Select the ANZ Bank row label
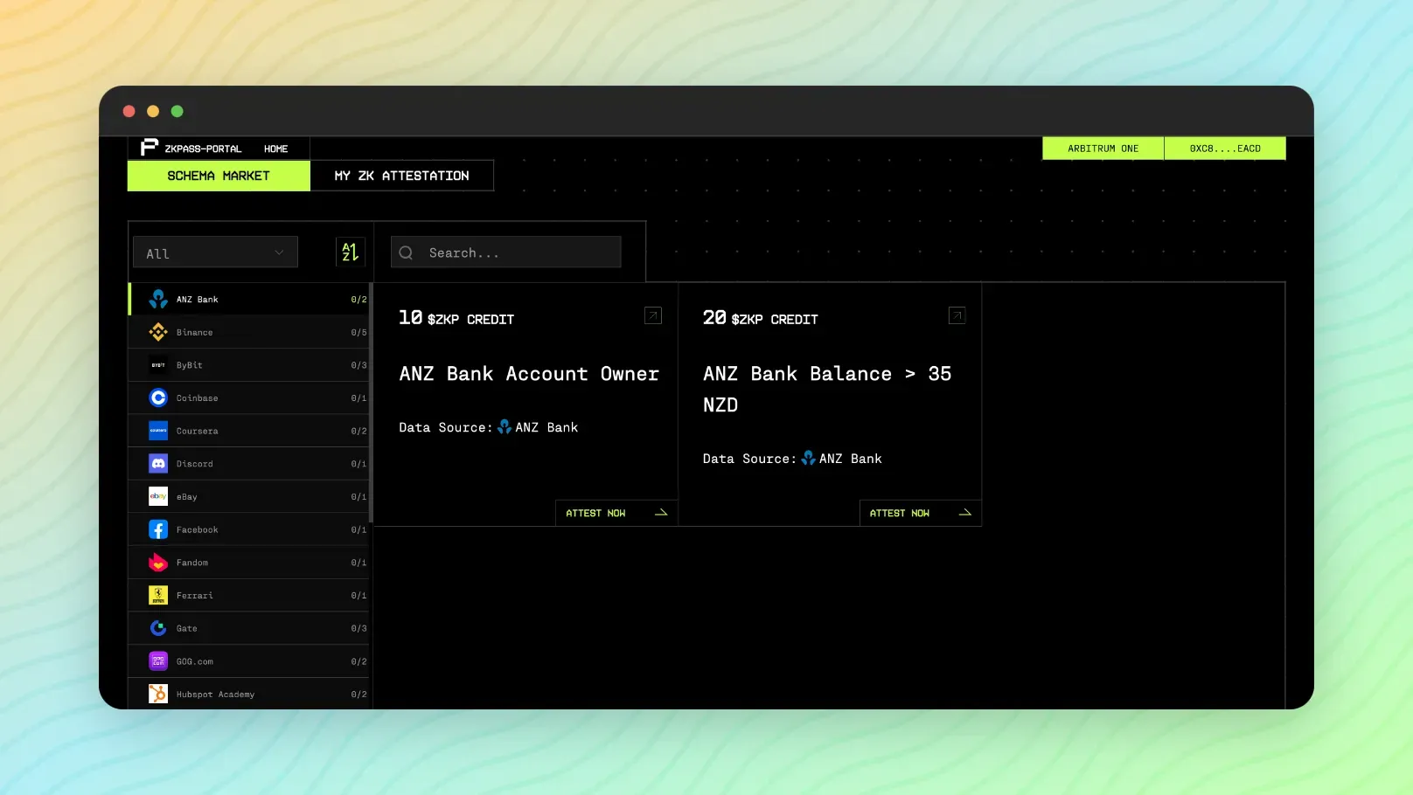Image resolution: width=1413 pixels, height=795 pixels. tap(198, 300)
